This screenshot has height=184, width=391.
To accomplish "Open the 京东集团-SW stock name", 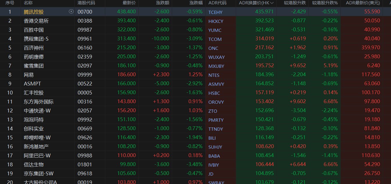I will tap(39, 174).
